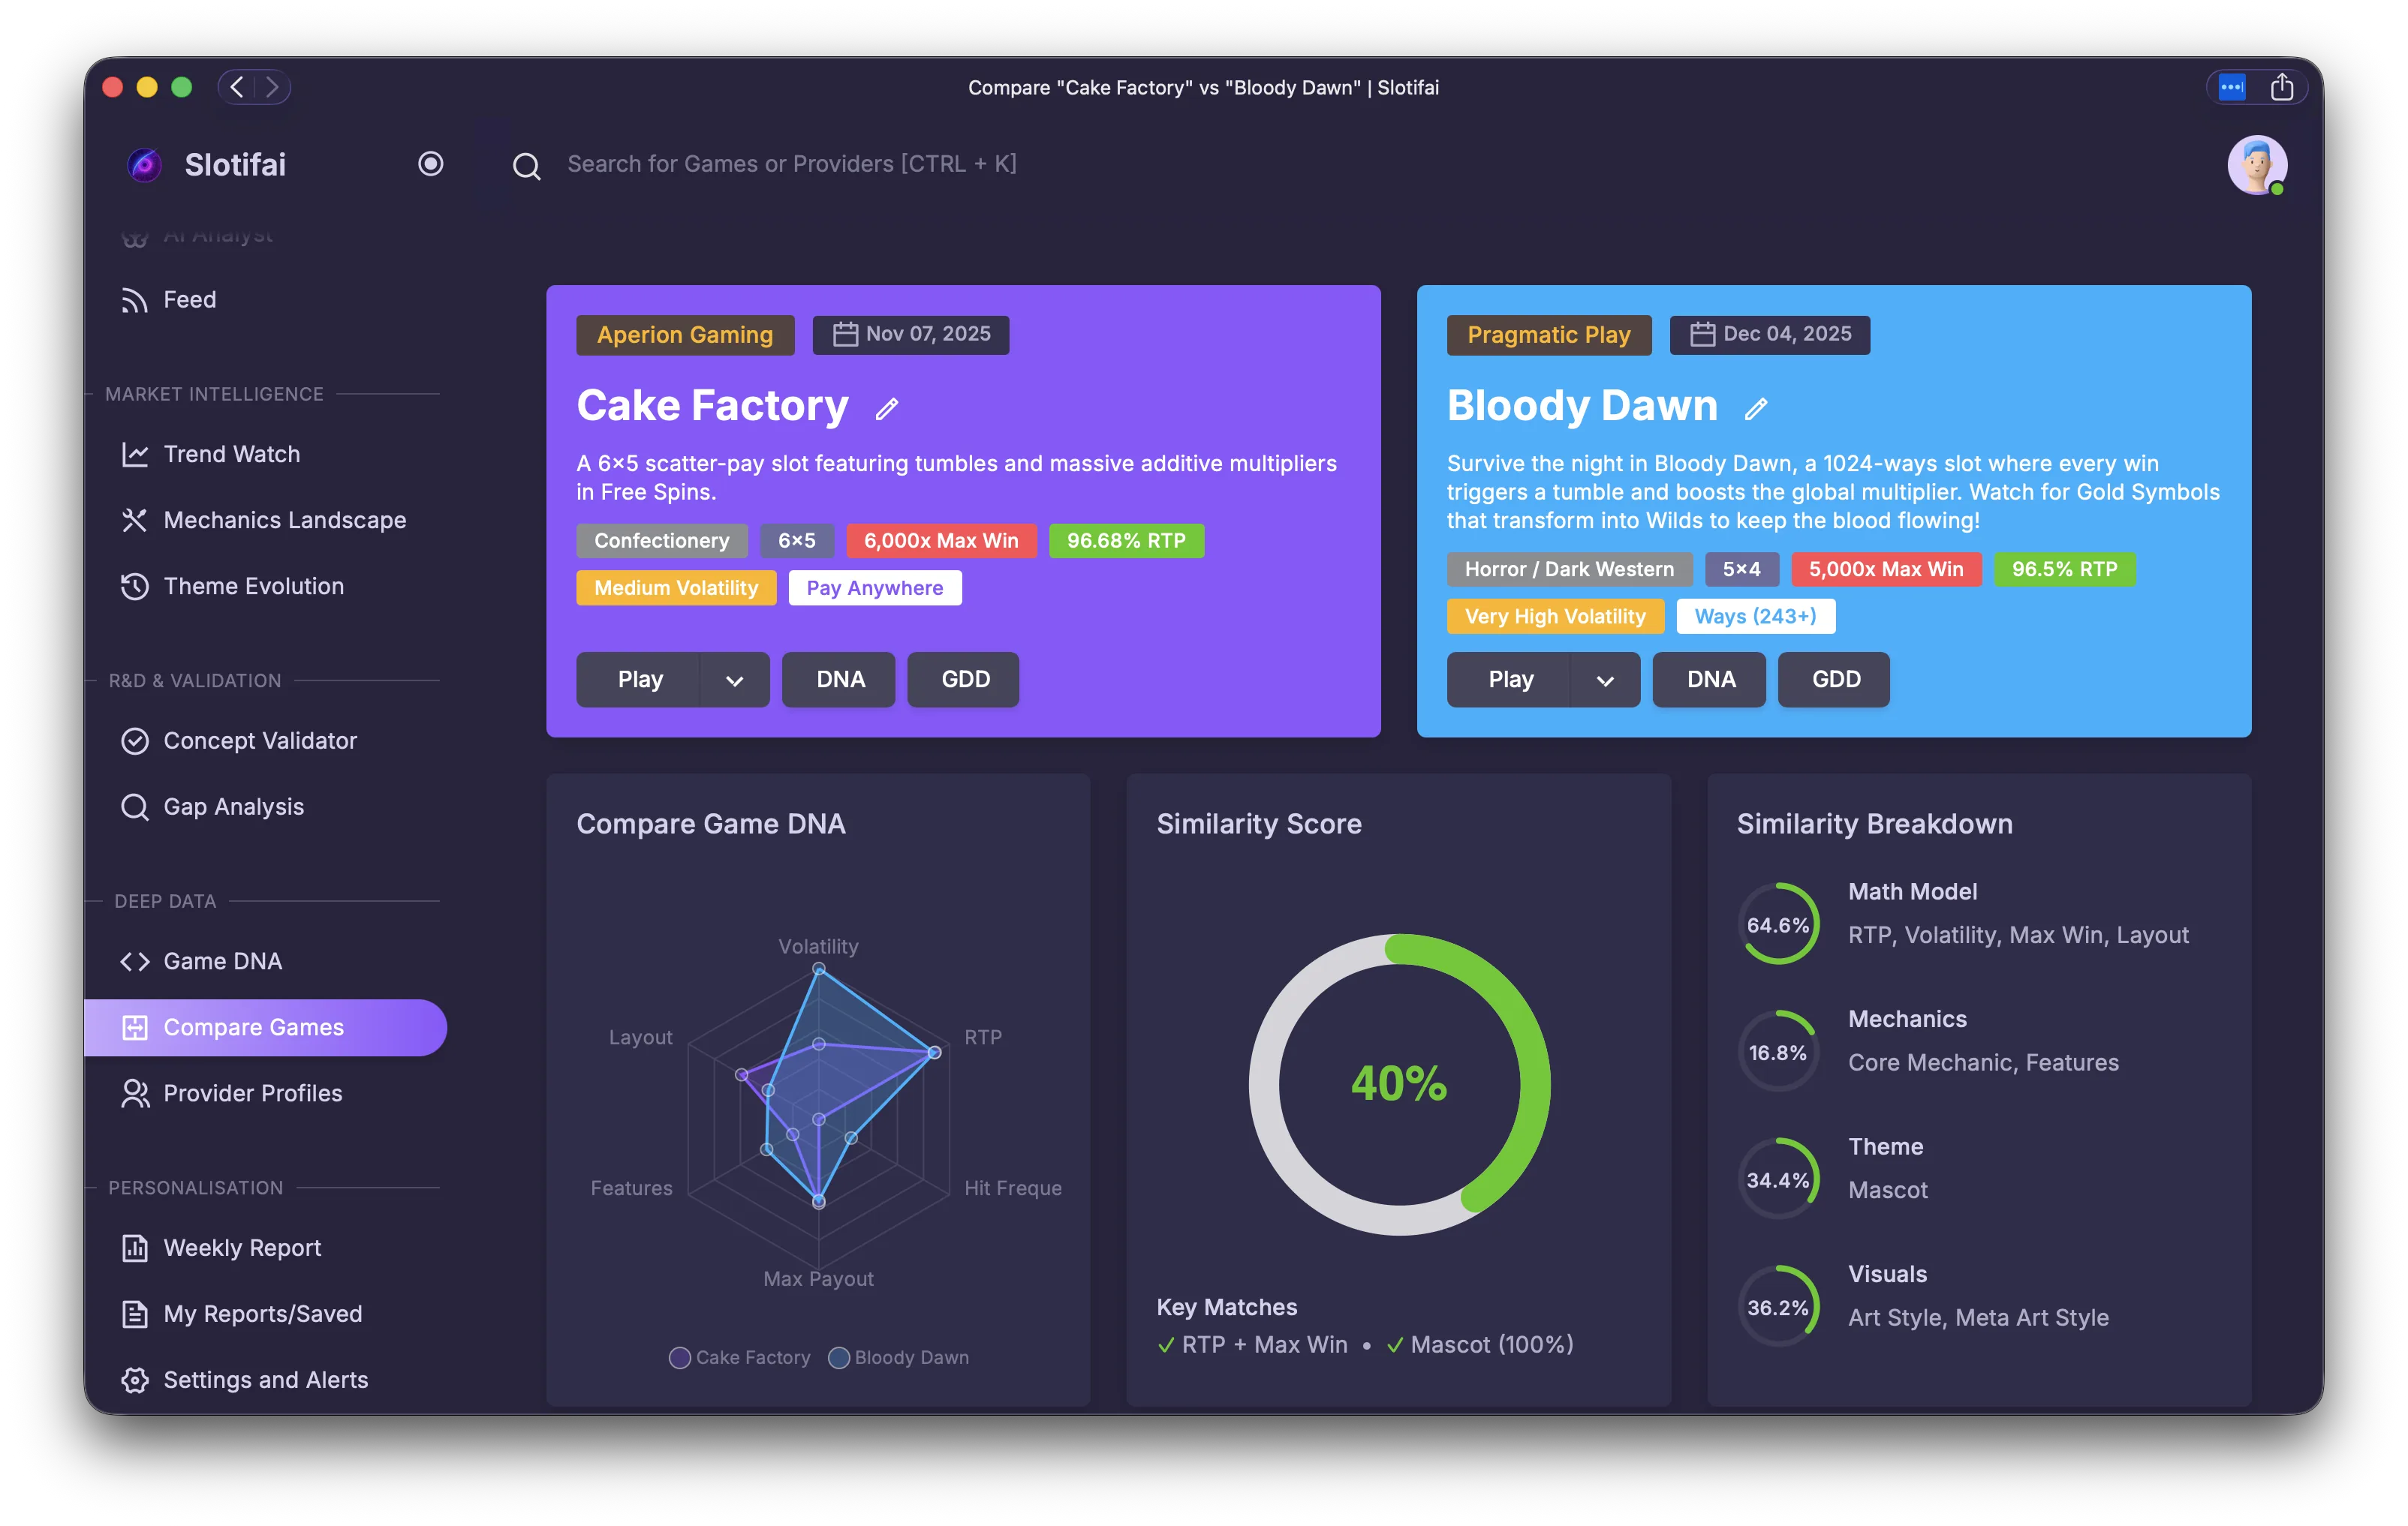Click the share icon in title bar
The height and width of the screenshot is (1526, 2408).
coord(2281,87)
